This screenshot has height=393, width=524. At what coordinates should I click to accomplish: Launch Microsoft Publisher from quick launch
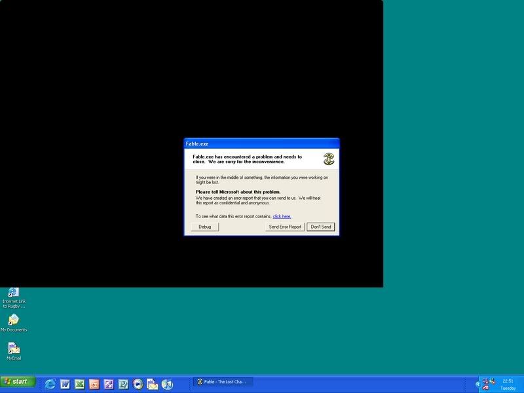pos(123,384)
